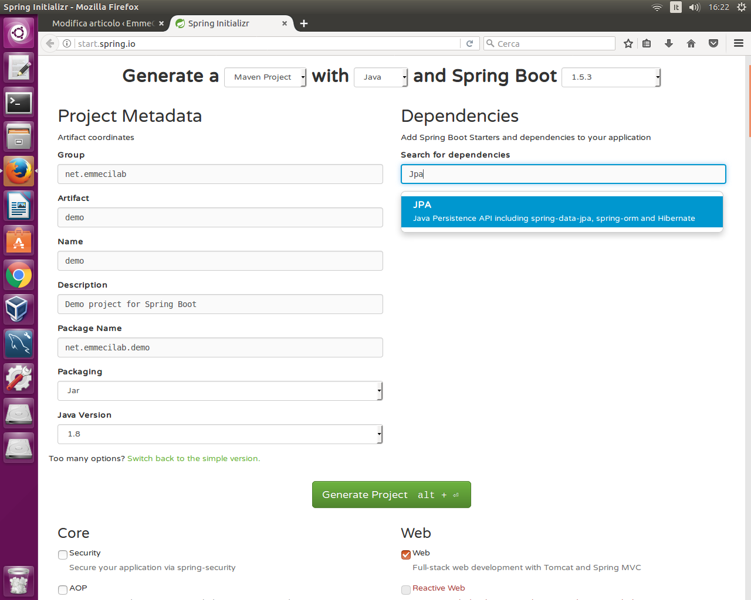Open the Firefox hamburger menu
This screenshot has width=751, height=600.
[x=739, y=43]
